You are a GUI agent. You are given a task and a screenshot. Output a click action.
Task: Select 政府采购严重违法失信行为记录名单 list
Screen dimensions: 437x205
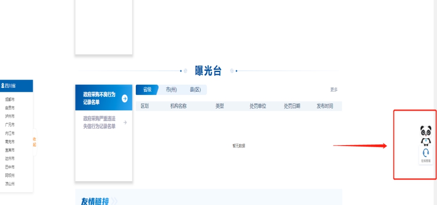pyautogui.click(x=99, y=123)
